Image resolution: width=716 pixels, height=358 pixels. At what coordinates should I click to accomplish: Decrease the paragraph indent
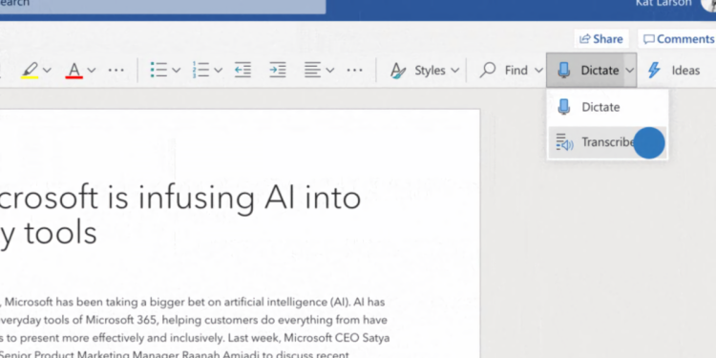tap(242, 71)
